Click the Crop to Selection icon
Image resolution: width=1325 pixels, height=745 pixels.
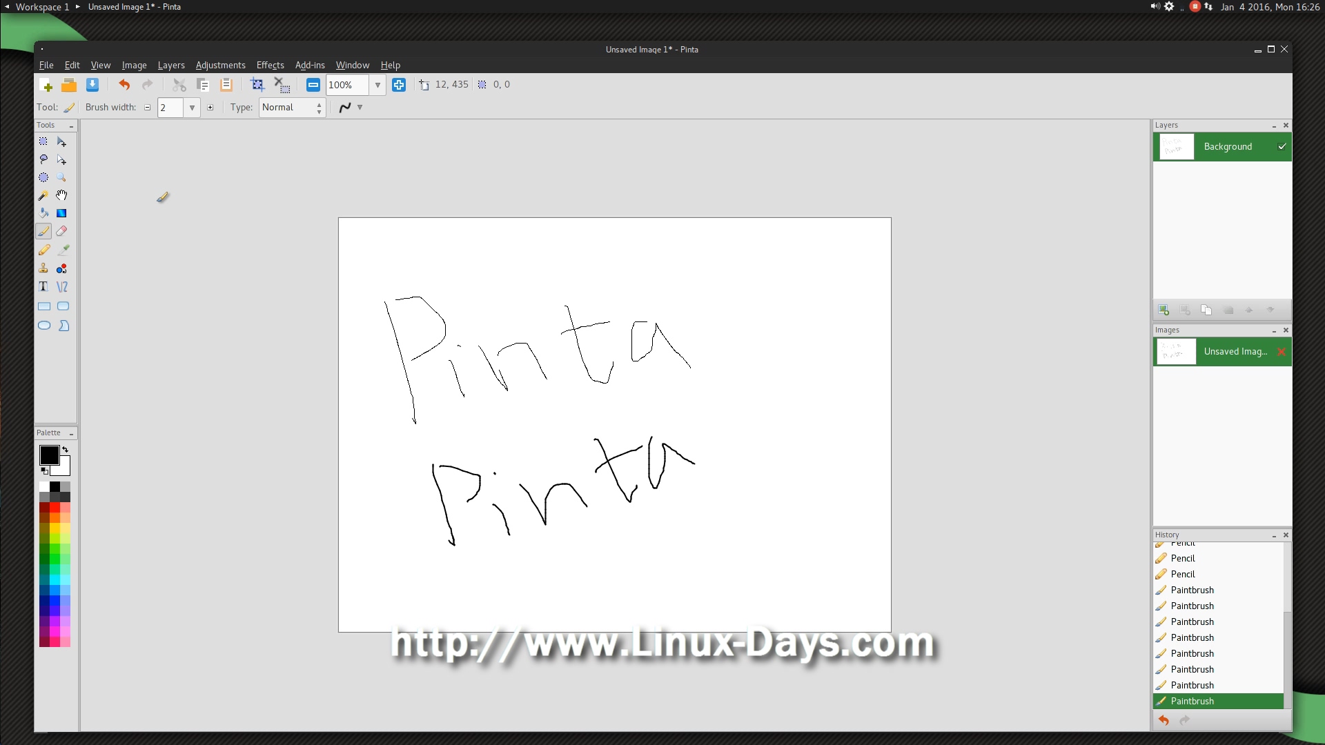tap(257, 85)
